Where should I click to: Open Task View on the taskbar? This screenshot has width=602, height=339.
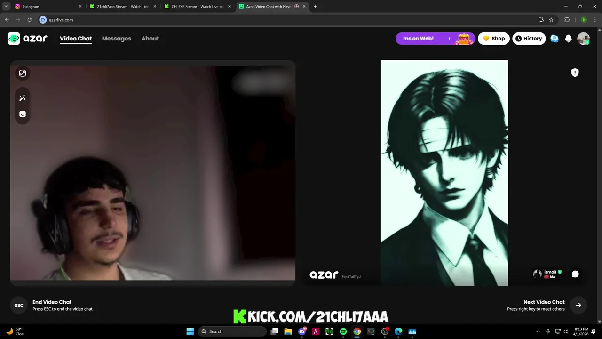click(x=275, y=331)
